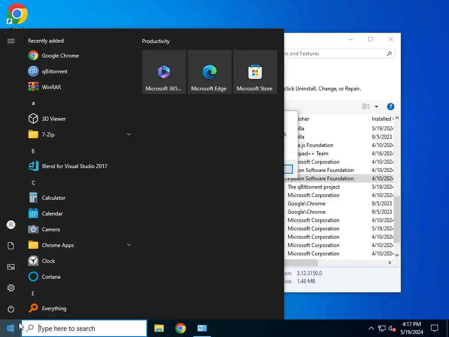Click the E letter section header
The height and width of the screenshot is (337, 449).
tap(33, 294)
